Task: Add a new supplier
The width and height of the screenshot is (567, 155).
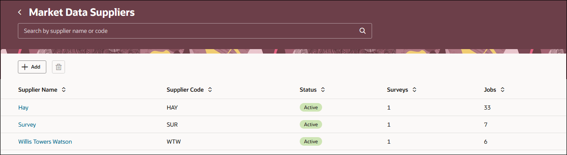Action: click(x=32, y=67)
